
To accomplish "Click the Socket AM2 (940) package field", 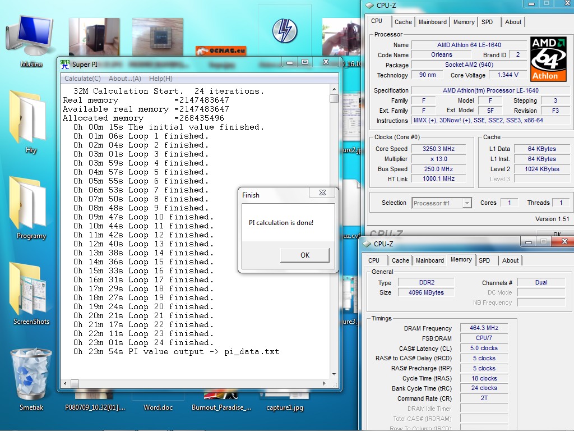I will (469, 65).
